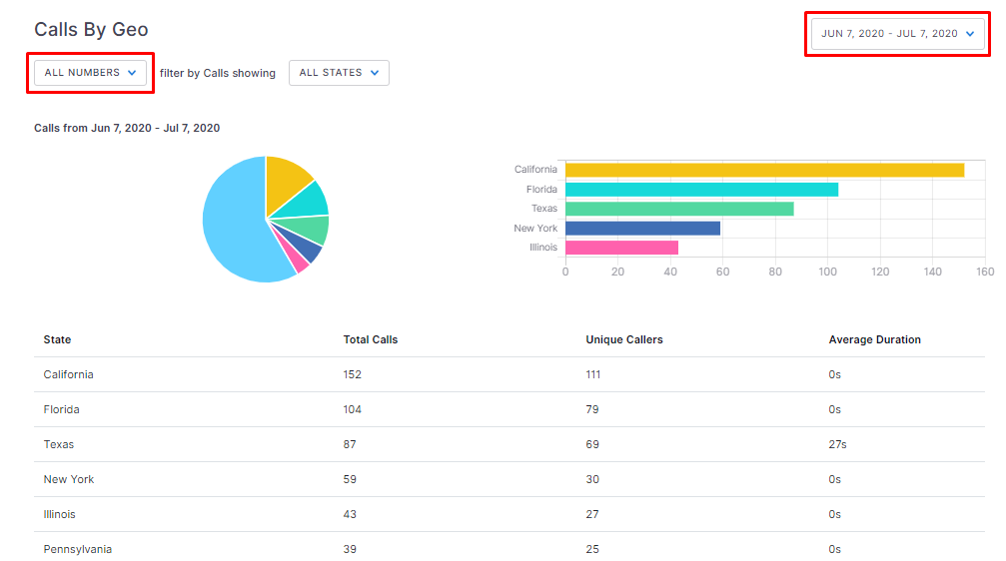
Task: Click the 87 total calls value
Action: [x=350, y=444]
